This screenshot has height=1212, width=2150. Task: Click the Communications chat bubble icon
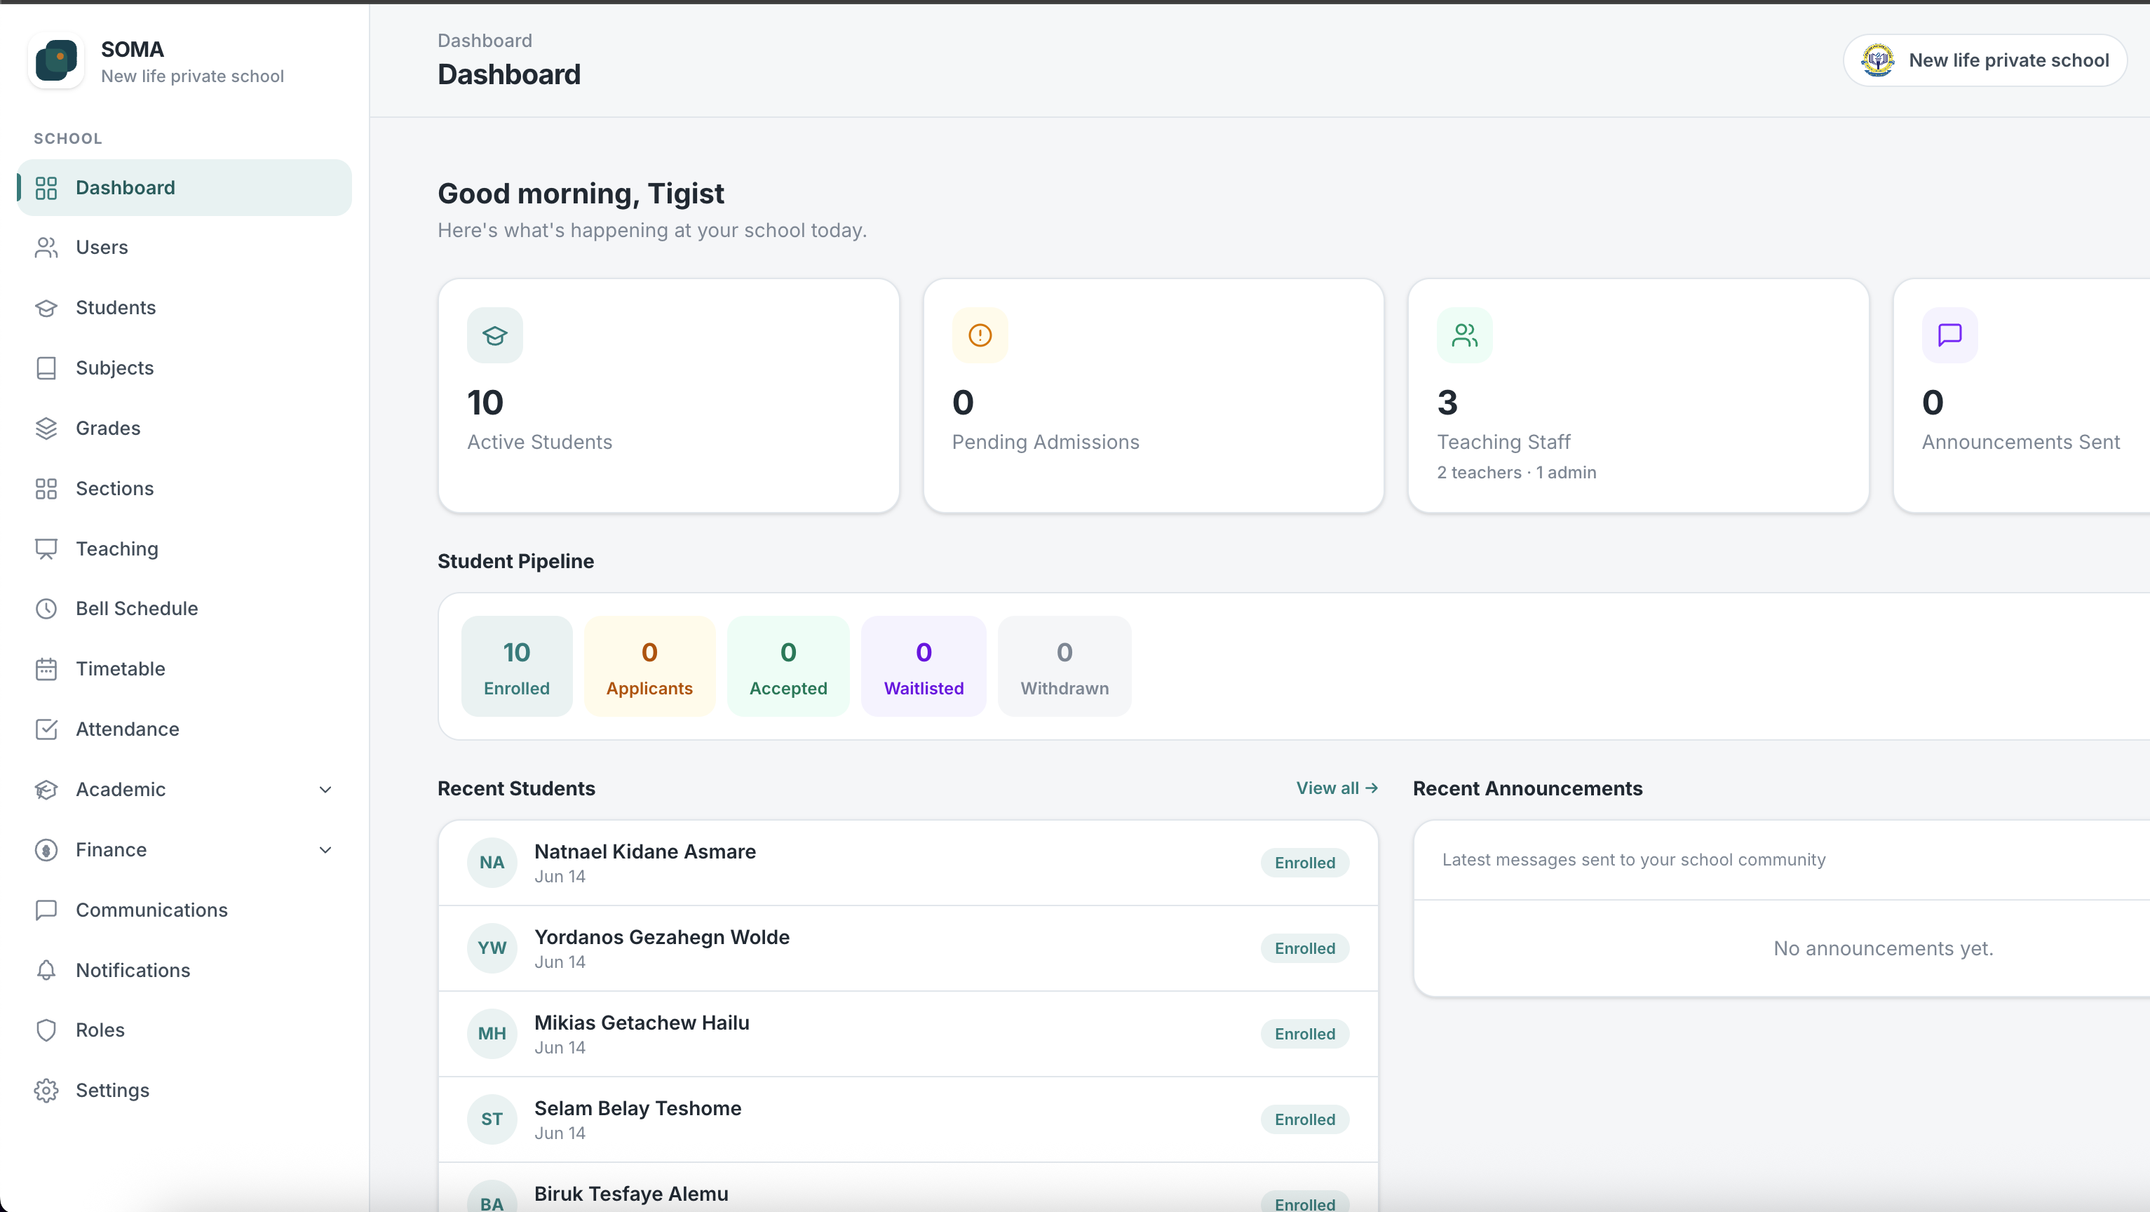pos(46,910)
